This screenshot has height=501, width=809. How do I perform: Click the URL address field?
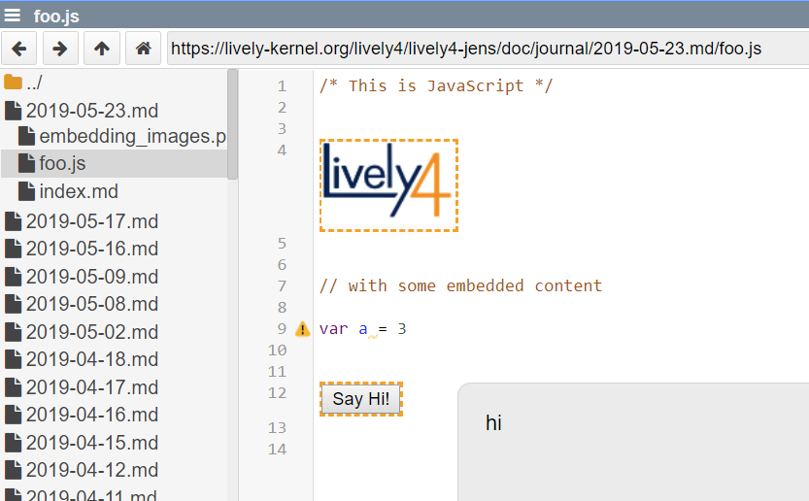tap(486, 49)
